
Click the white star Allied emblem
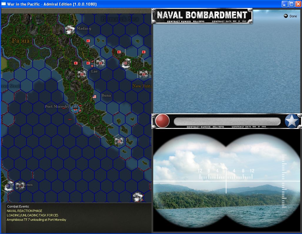(x=292, y=121)
